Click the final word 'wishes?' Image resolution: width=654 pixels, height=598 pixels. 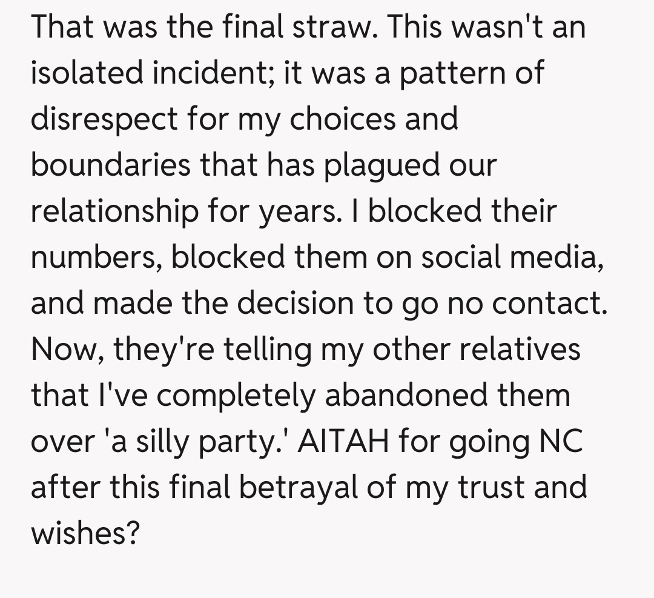click(x=86, y=533)
